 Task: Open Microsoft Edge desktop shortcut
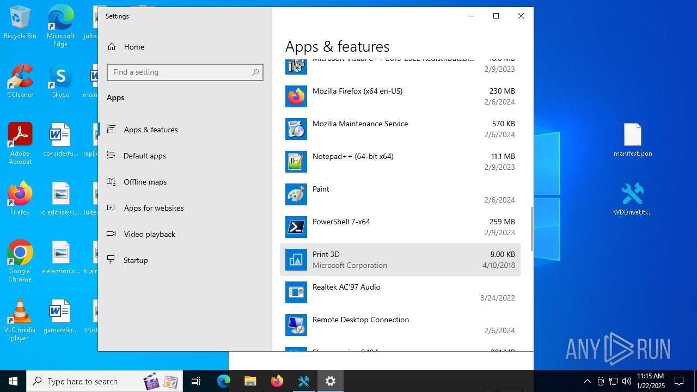(60, 26)
